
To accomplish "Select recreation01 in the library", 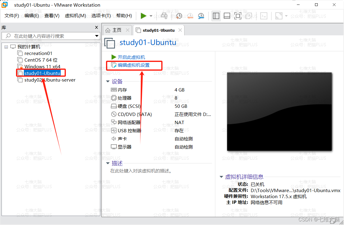I will click(38, 53).
